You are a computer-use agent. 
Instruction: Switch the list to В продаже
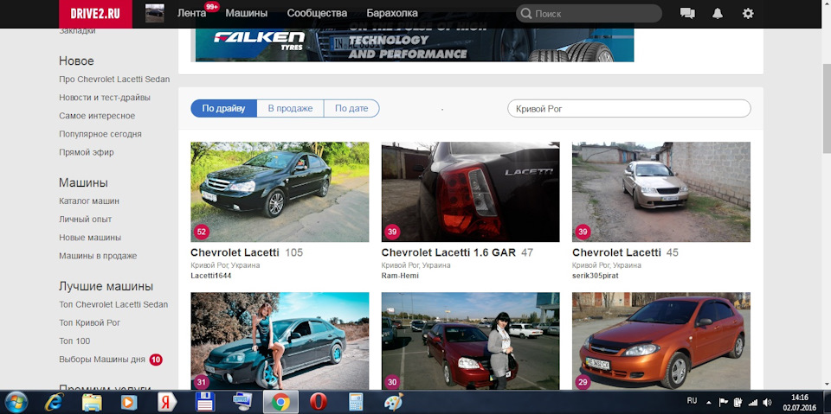point(290,109)
